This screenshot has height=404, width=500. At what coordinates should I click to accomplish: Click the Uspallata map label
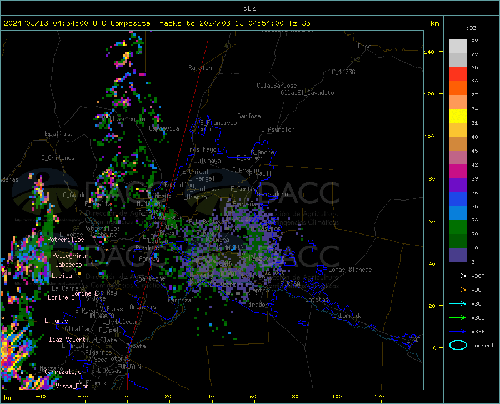coord(57,134)
